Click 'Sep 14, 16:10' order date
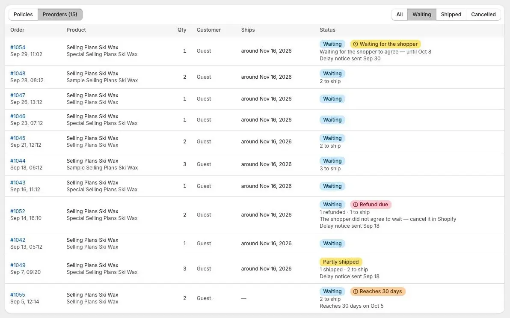Viewport: 510px width, 318px height. point(26,218)
